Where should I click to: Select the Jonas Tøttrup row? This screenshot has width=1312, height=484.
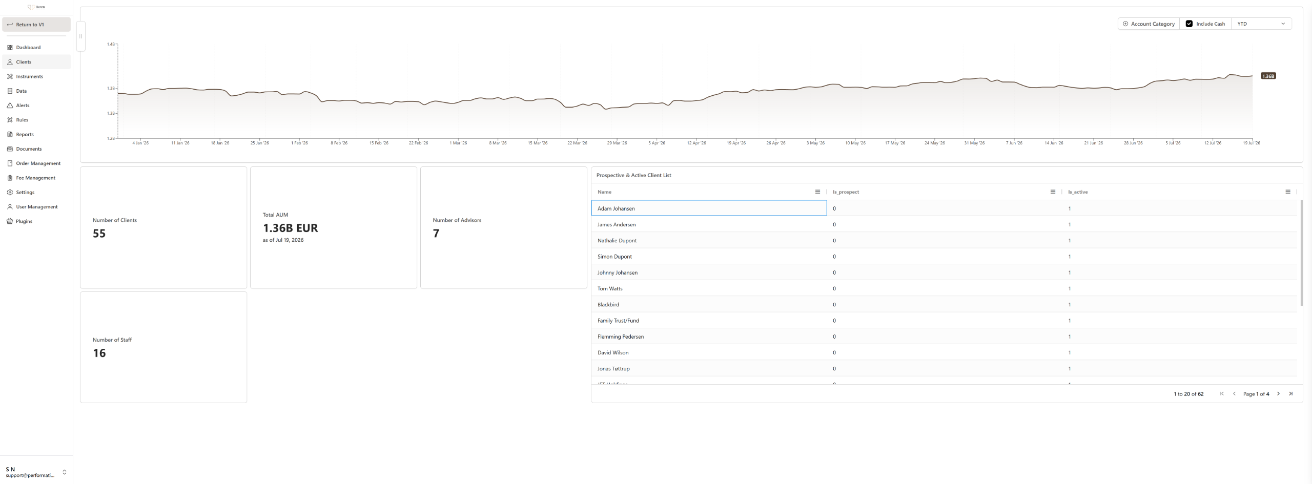[944, 369]
